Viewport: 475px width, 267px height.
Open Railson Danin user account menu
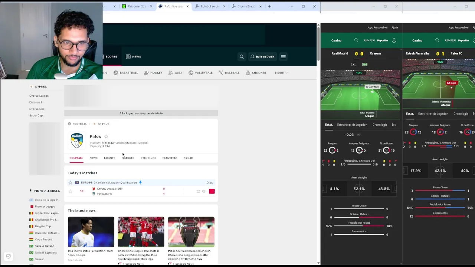tap(262, 57)
